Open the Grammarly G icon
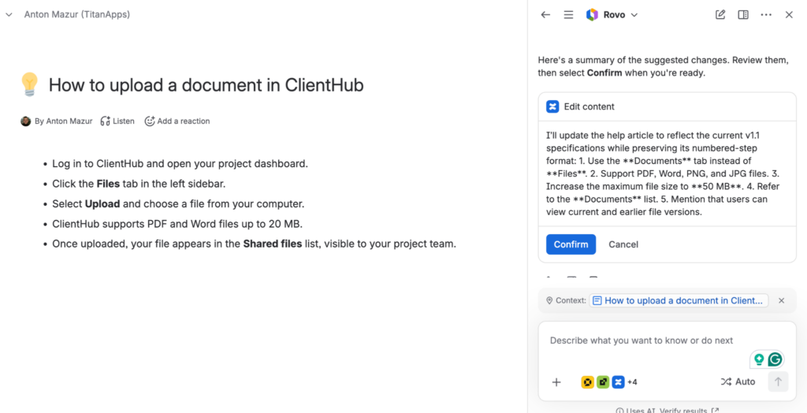Screen dimensions: 807x413 775,359
